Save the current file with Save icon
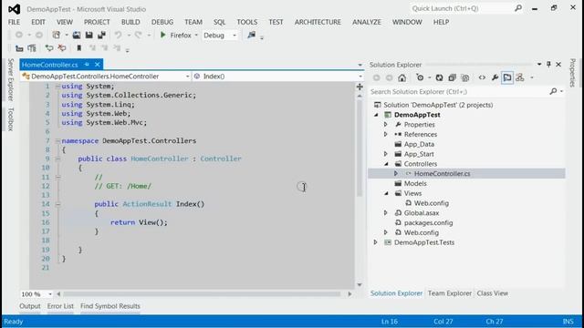The width and height of the screenshot is (584, 328). [89, 35]
